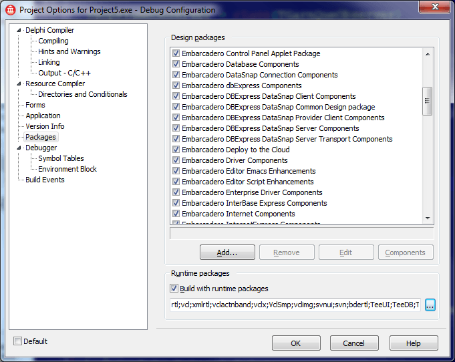The image size is (455, 362).
Task: Open the Linking options page
Action: [x=49, y=62]
